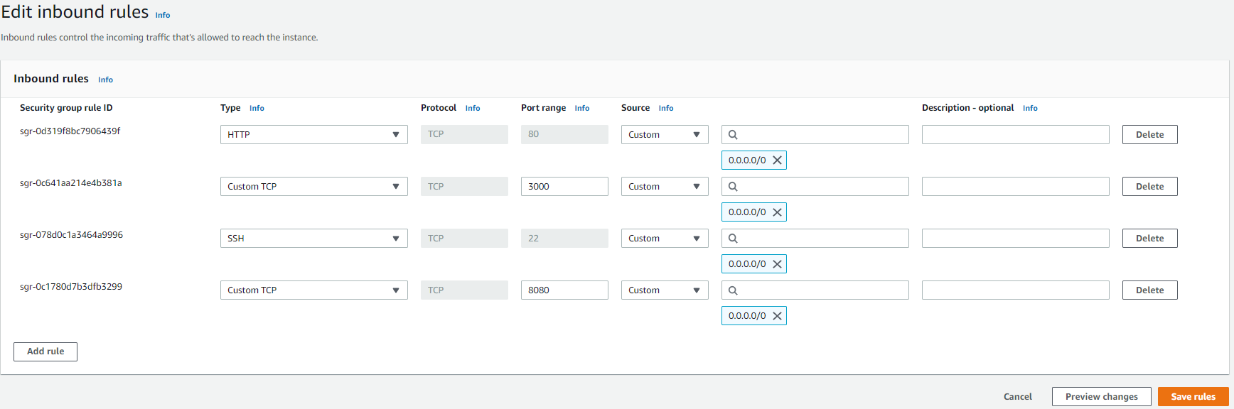
Task: Click the port range field showing 3000
Action: [564, 186]
